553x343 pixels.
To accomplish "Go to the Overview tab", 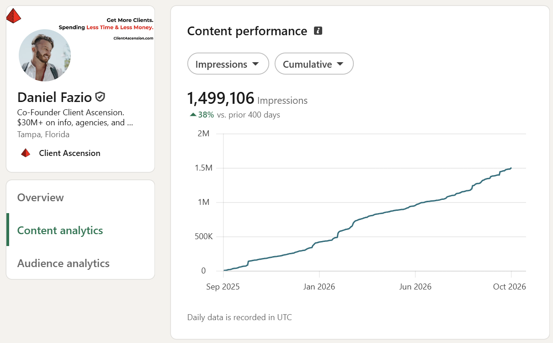I will click(x=41, y=198).
